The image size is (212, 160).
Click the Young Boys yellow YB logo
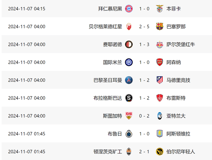click(160, 152)
